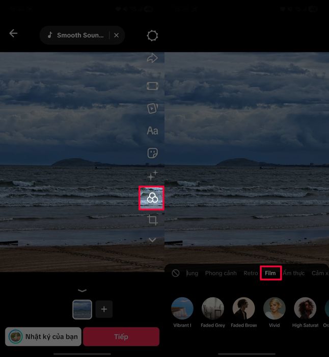
Task: Open the Smooth Sound music selection
Action: 75,35
